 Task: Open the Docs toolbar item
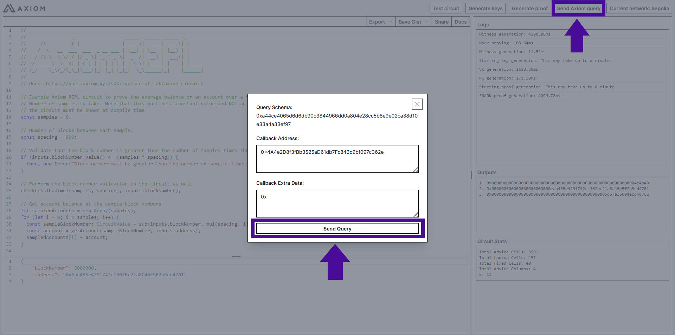[x=460, y=22]
